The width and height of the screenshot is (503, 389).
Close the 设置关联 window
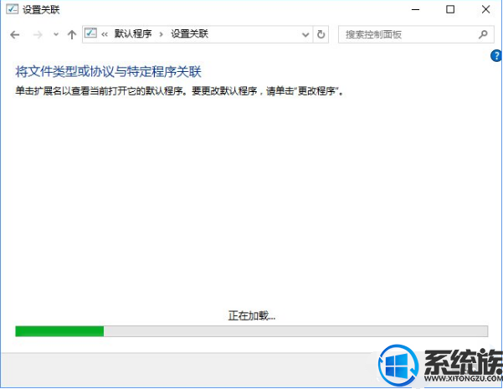(485, 9)
